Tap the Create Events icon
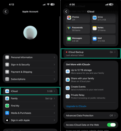 [68, 88]
